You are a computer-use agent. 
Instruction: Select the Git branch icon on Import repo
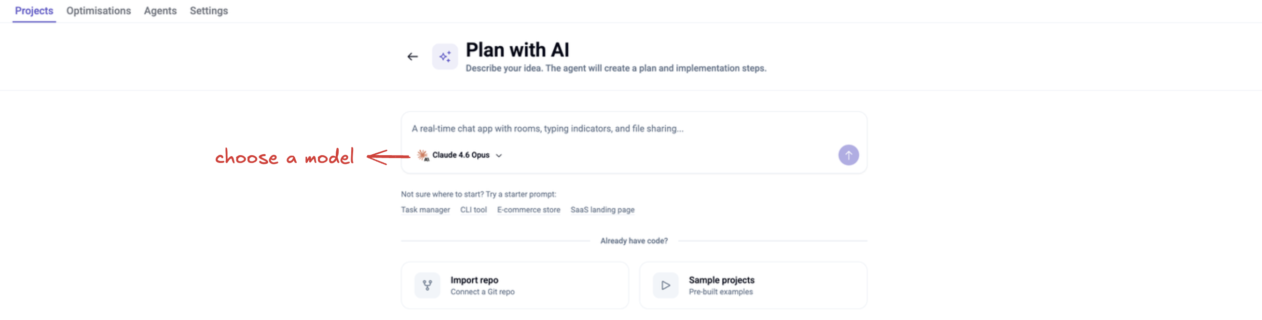(426, 285)
